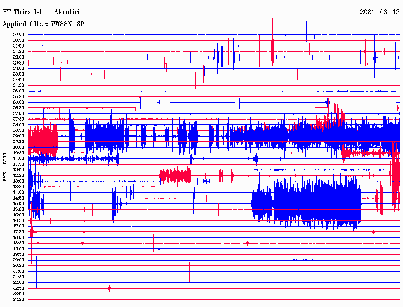Click the 11:30 time label
The height and width of the screenshot is (307, 403).
[x=18, y=164]
